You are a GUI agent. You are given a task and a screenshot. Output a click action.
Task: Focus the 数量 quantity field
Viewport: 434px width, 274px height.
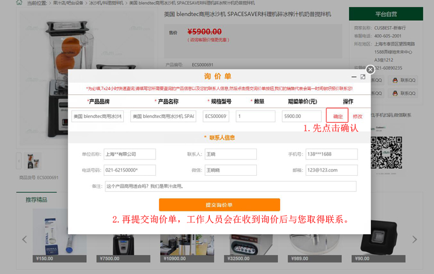point(255,116)
